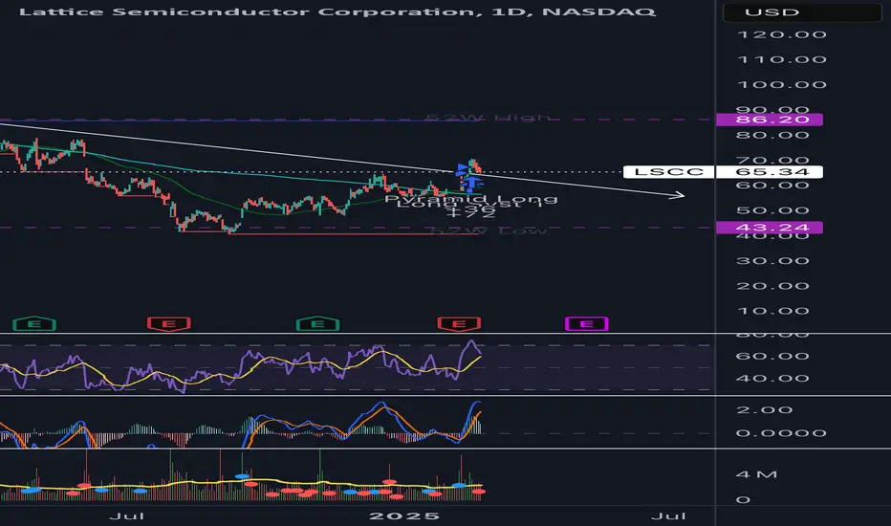
Task: Click 80.00 on the price axis
Action: (772, 136)
